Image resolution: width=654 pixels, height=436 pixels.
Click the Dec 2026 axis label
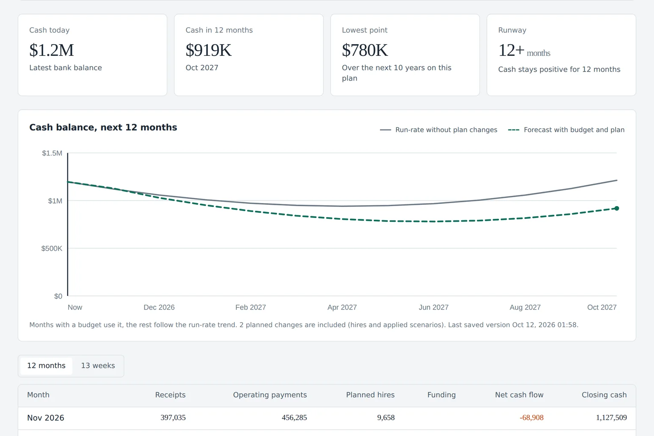point(159,307)
